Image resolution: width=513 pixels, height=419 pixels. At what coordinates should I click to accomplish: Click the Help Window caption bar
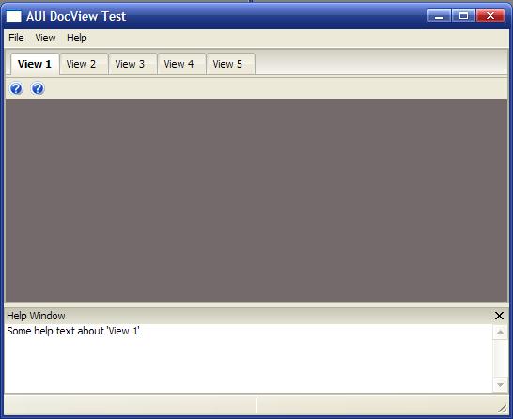click(x=249, y=316)
